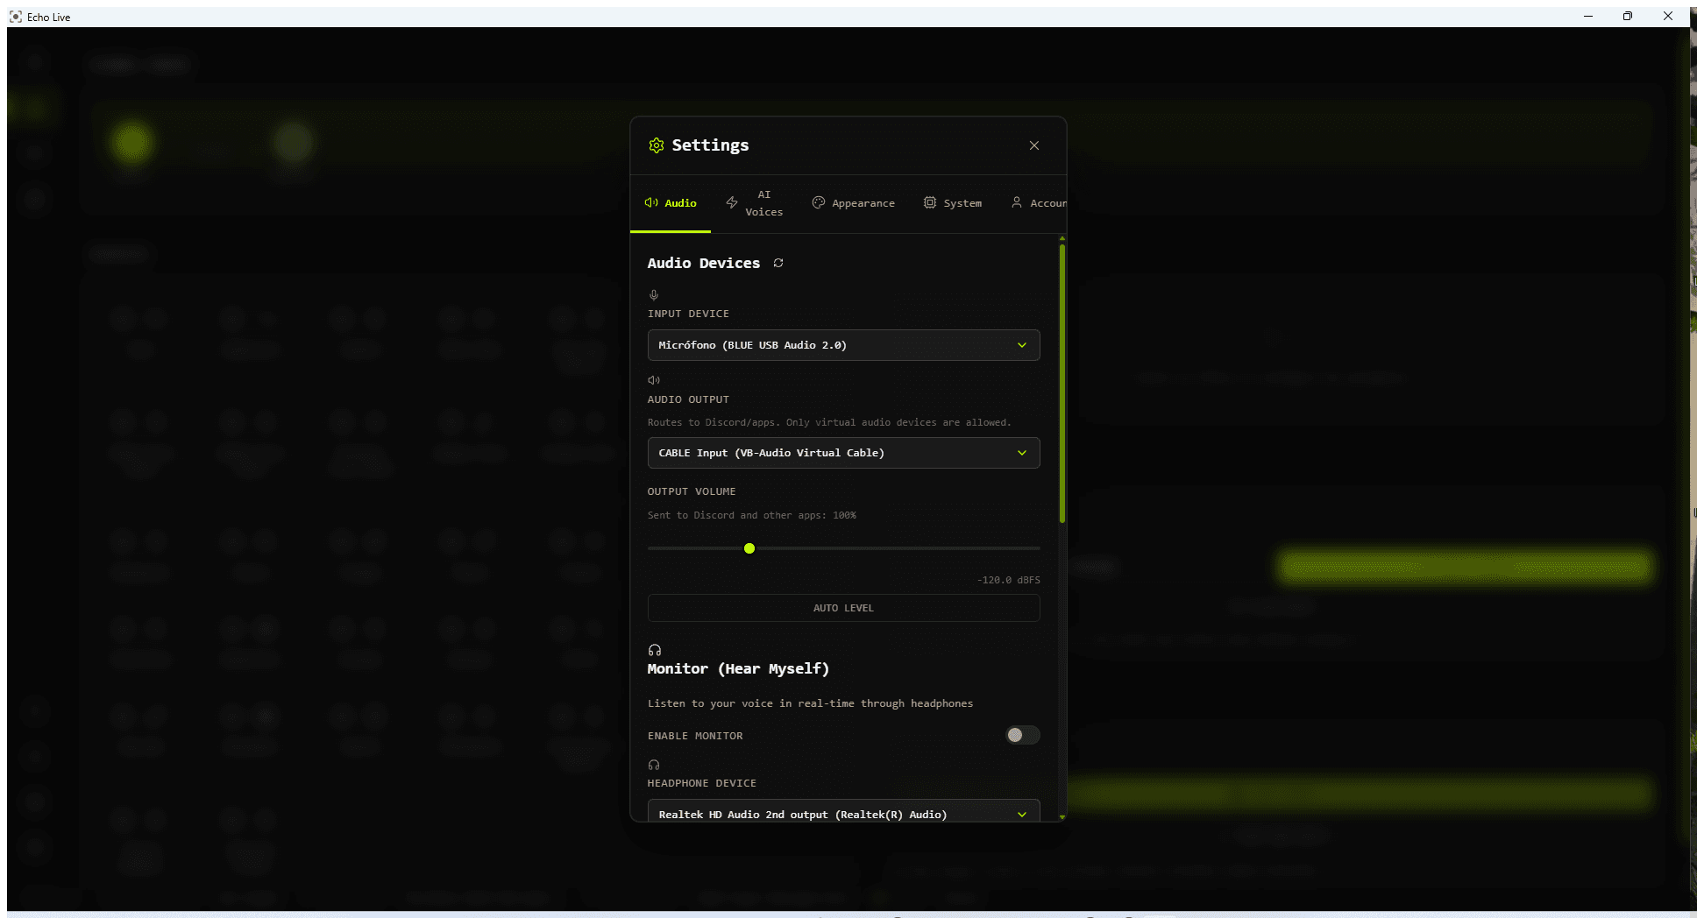Click the 'Routes to Discord/apps' description text

click(829, 422)
